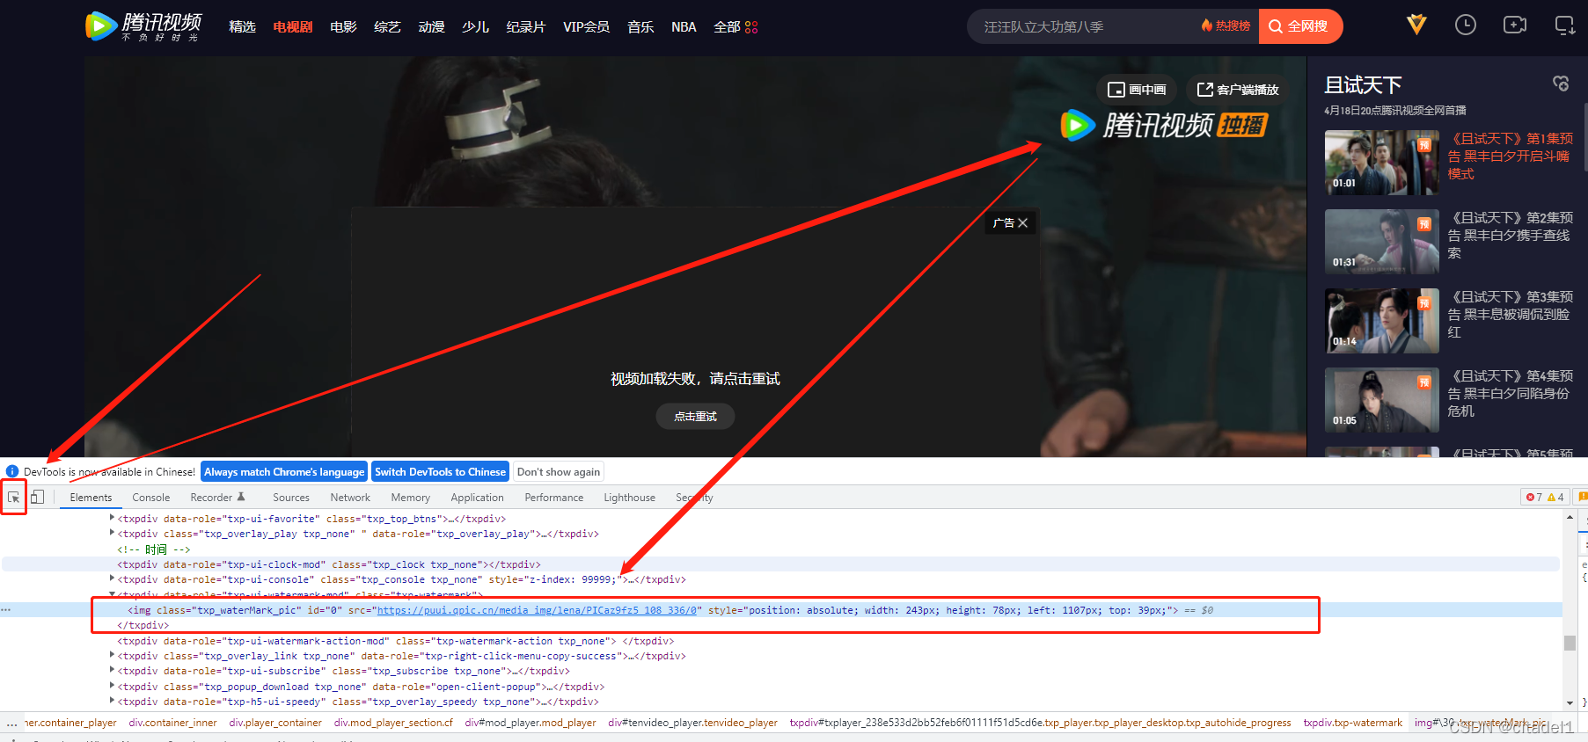The height and width of the screenshot is (742, 1588).
Task: Click the picture-in-picture 画中画 button
Action: click(x=1137, y=90)
